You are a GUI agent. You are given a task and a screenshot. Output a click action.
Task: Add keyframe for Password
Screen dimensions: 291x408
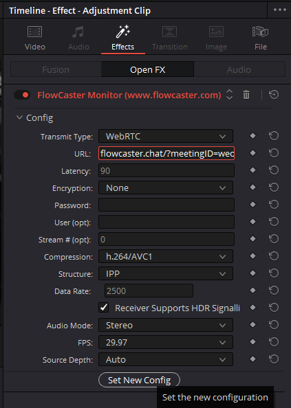pyautogui.click(x=252, y=205)
